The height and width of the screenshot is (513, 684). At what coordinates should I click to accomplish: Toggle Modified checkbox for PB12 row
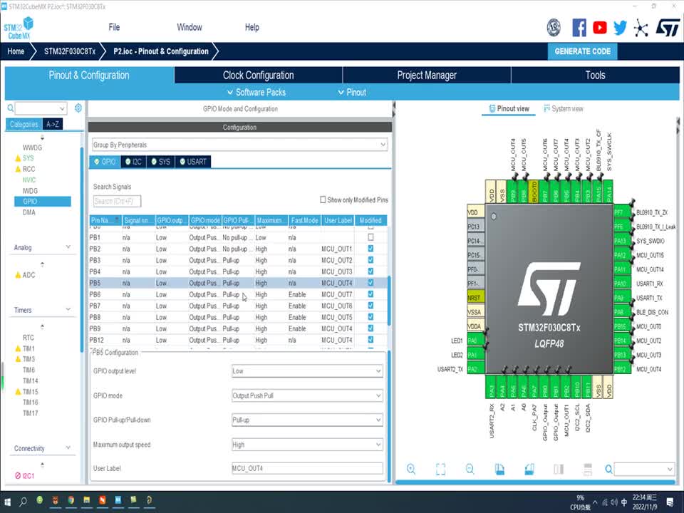[x=370, y=339]
